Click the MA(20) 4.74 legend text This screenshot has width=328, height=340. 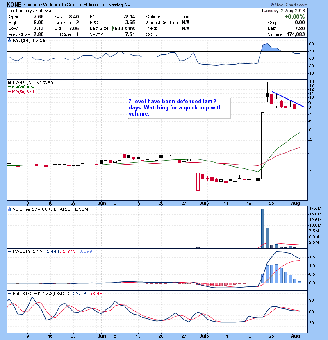click(x=23, y=87)
